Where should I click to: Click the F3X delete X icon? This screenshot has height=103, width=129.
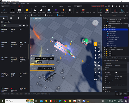[95, 72]
